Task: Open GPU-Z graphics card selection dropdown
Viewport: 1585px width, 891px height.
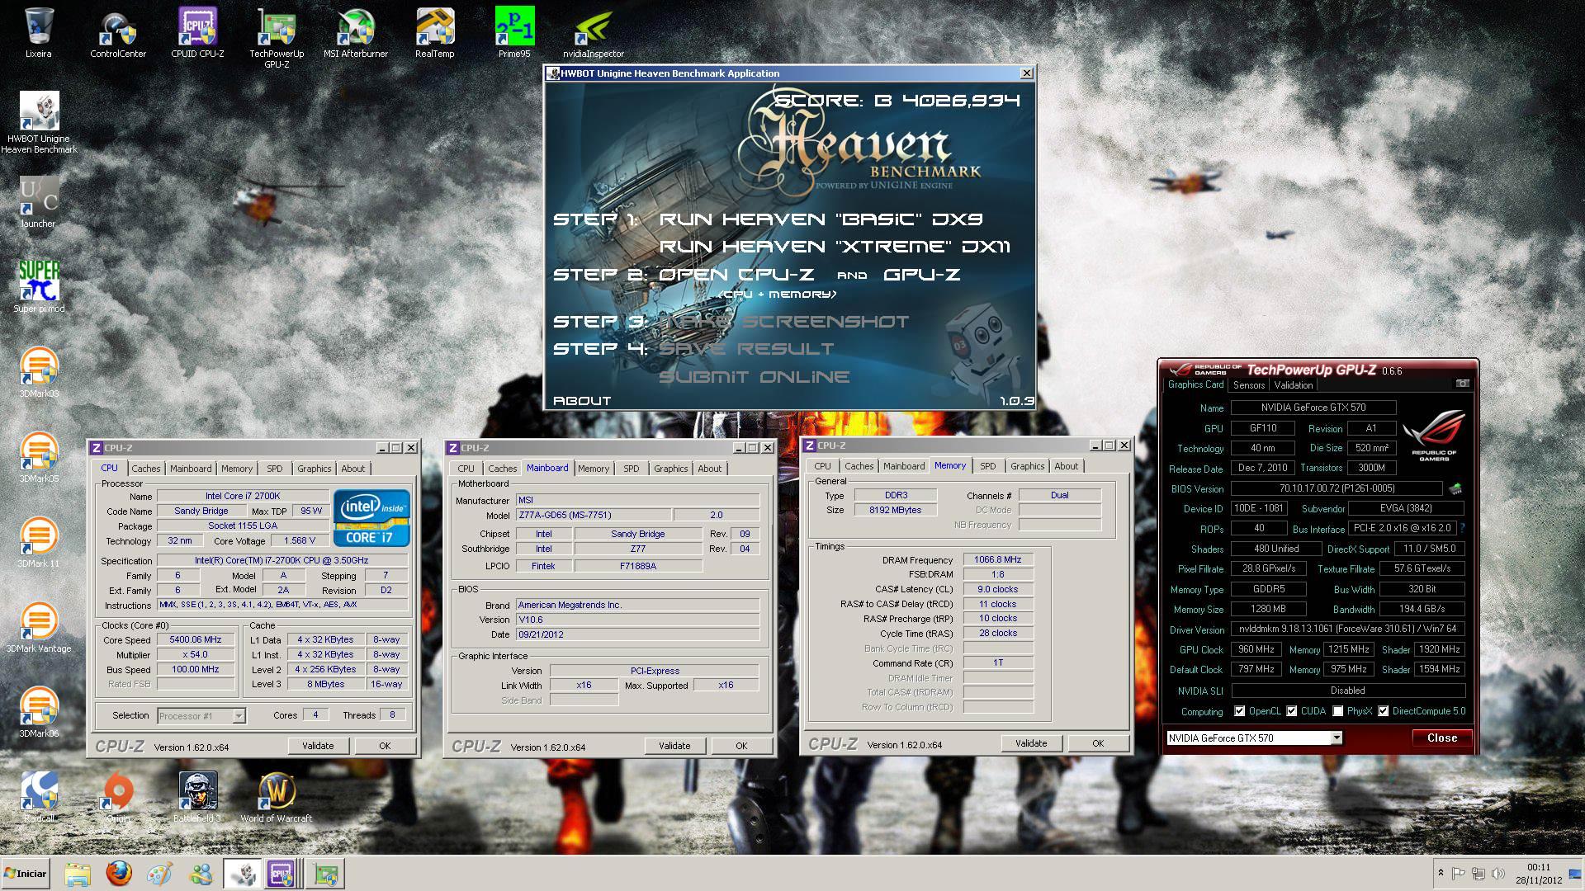Action: coord(1336,738)
